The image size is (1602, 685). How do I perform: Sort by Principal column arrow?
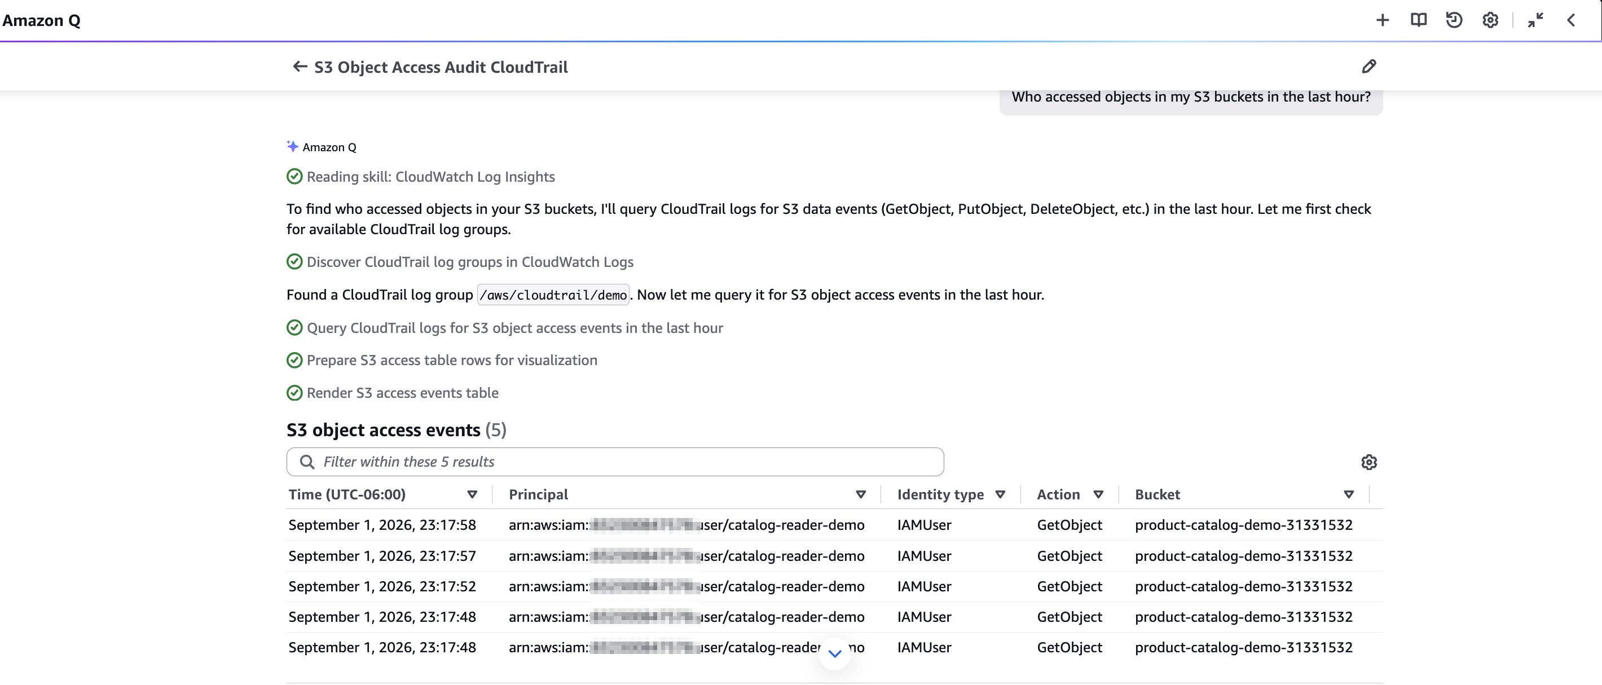[x=861, y=495]
